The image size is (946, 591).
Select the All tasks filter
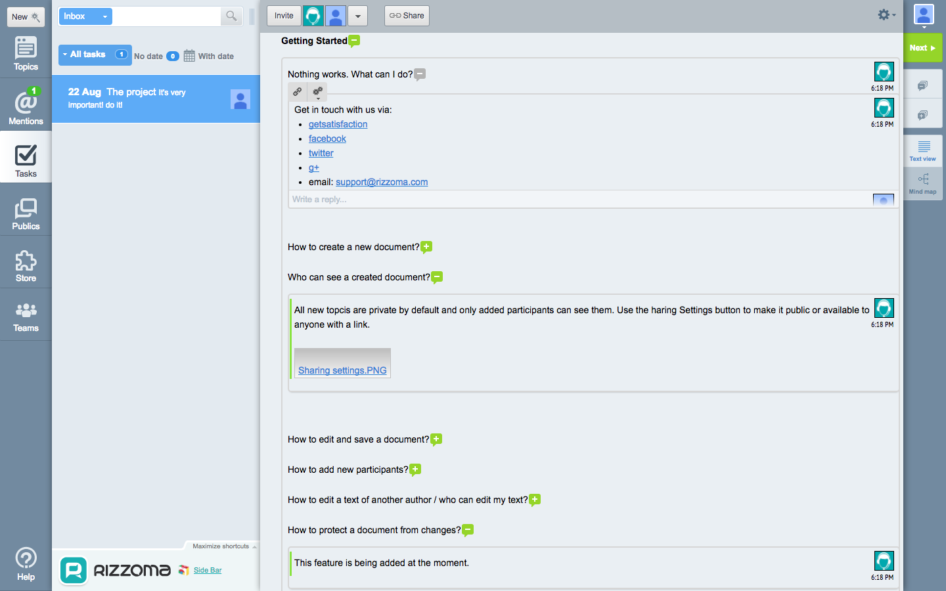(x=95, y=55)
